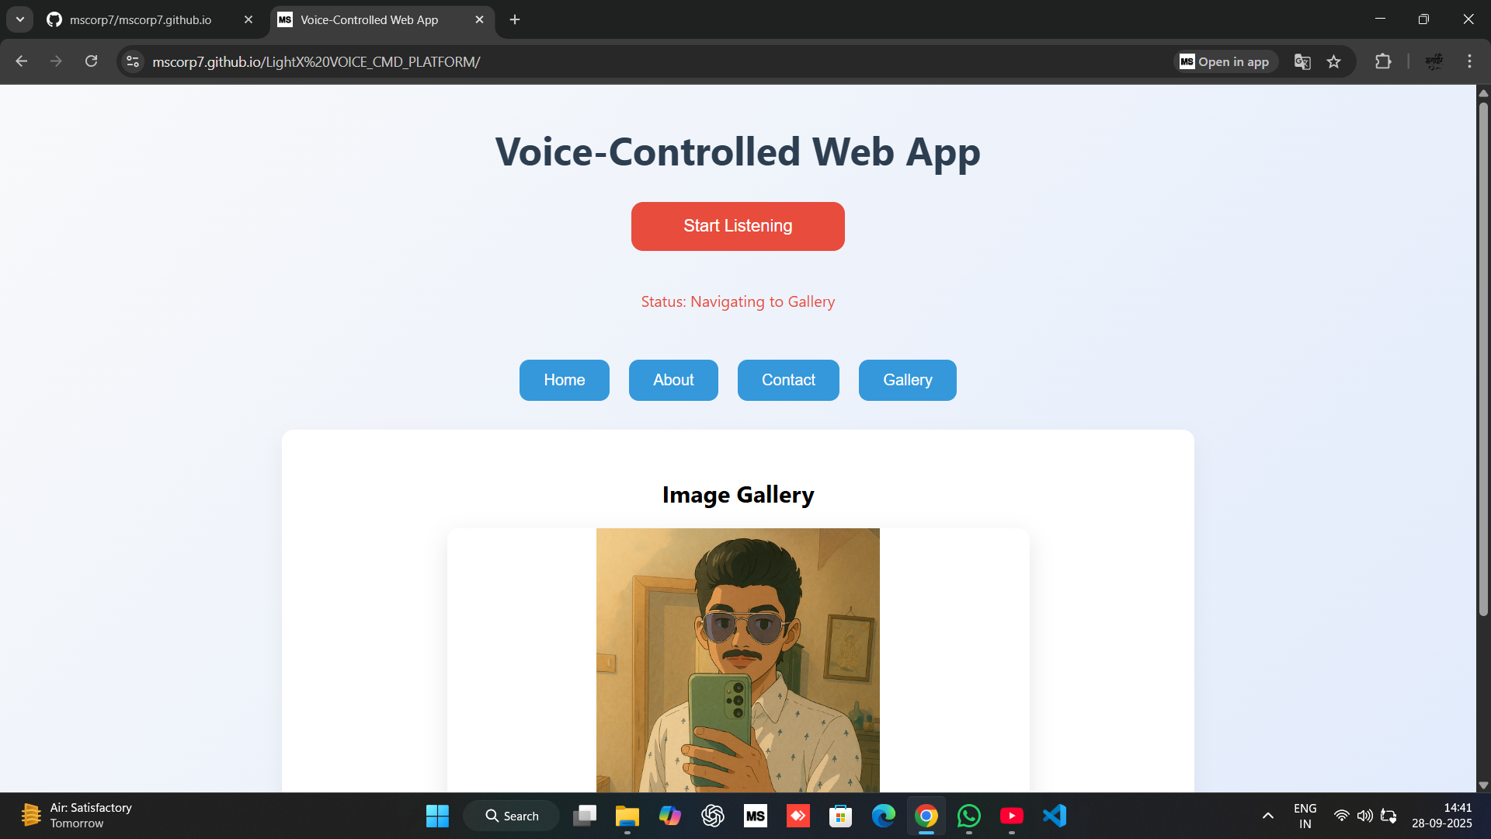Toggle Wi-Fi from the system tray
The image size is (1491, 839).
[1343, 815]
